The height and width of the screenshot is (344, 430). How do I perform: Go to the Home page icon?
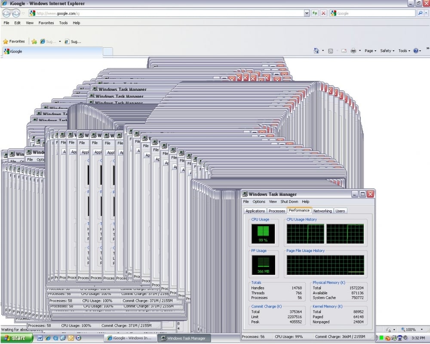coord(316,51)
